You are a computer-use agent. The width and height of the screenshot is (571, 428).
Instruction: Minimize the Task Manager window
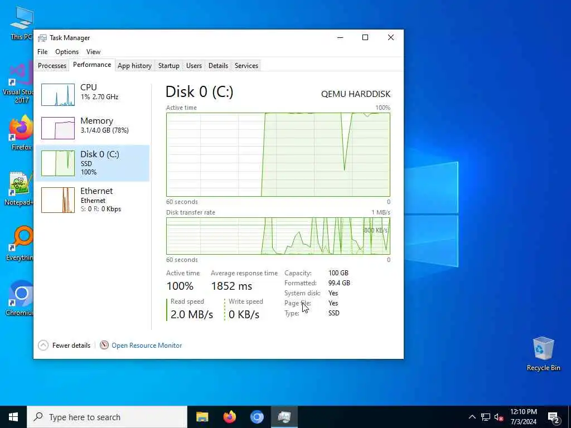[x=340, y=37]
